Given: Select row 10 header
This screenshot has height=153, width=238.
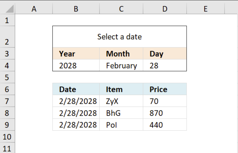Looking at the screenshot, I should click(x=7, y=137).
